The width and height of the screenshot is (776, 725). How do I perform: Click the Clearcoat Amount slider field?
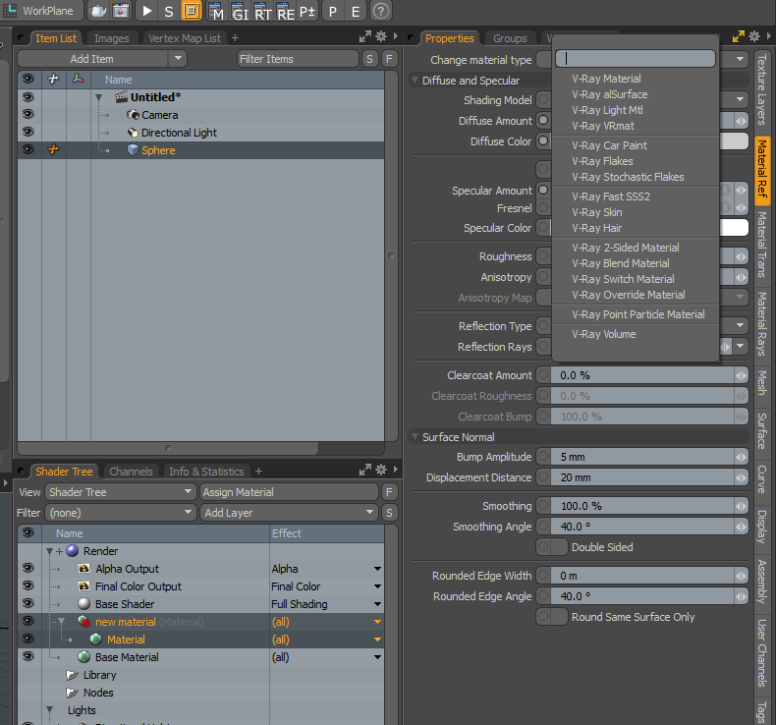pyautogui.click(x=641, y=375)
